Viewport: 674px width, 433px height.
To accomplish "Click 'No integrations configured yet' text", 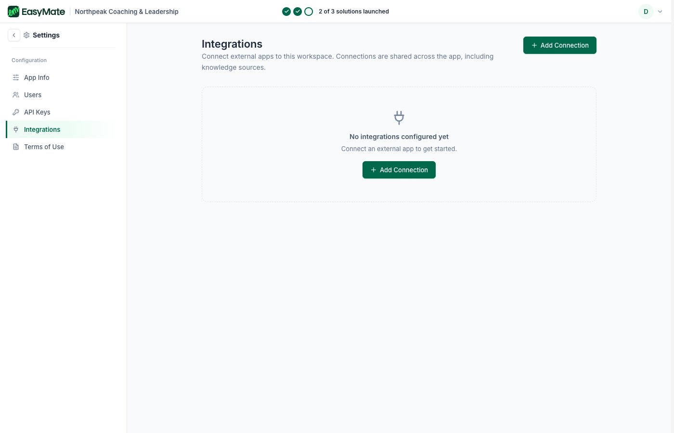I will 399,137.
